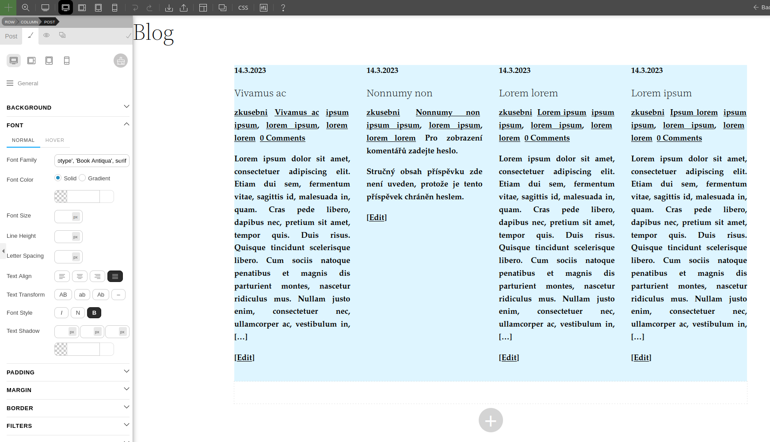Open the Post settings tab
This screenshot has width=770, height=442.
pos(11,36)
